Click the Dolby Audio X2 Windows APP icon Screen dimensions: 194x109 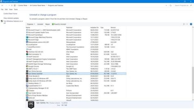click(27, 79)
